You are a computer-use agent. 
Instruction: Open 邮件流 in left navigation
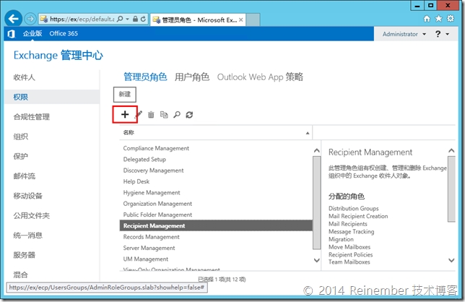(x=25, y=176)
